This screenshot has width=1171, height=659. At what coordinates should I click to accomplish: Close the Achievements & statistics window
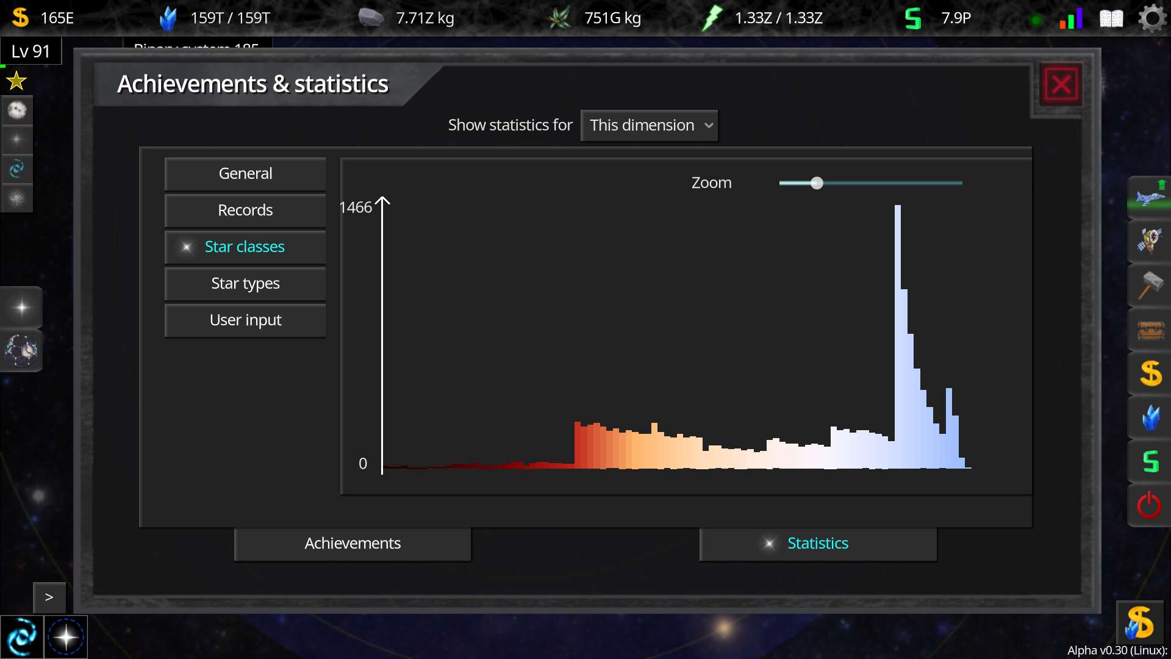1061,84
